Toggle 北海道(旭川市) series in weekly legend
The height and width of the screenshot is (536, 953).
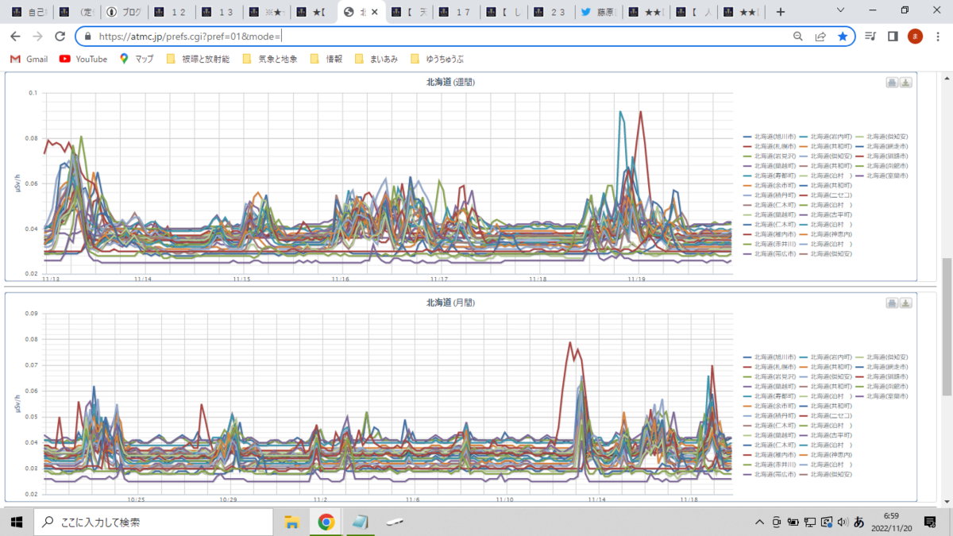[770, 137]
